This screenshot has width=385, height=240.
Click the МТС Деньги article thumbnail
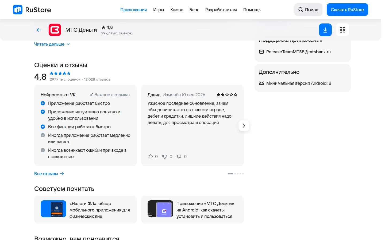pyautogui.click(x=160, y=209)
